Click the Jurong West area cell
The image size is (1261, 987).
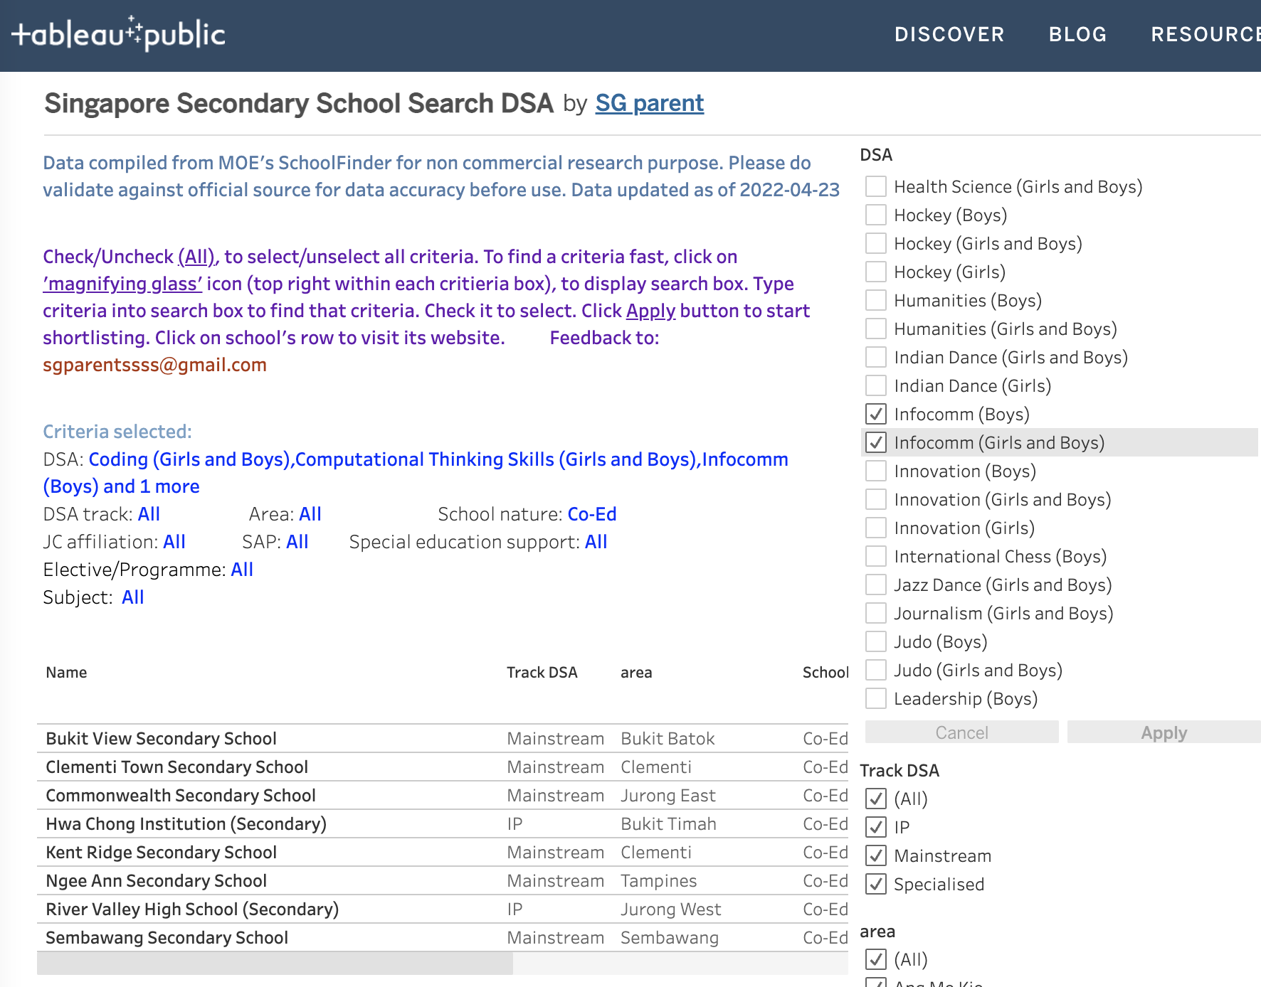[670, 909]
